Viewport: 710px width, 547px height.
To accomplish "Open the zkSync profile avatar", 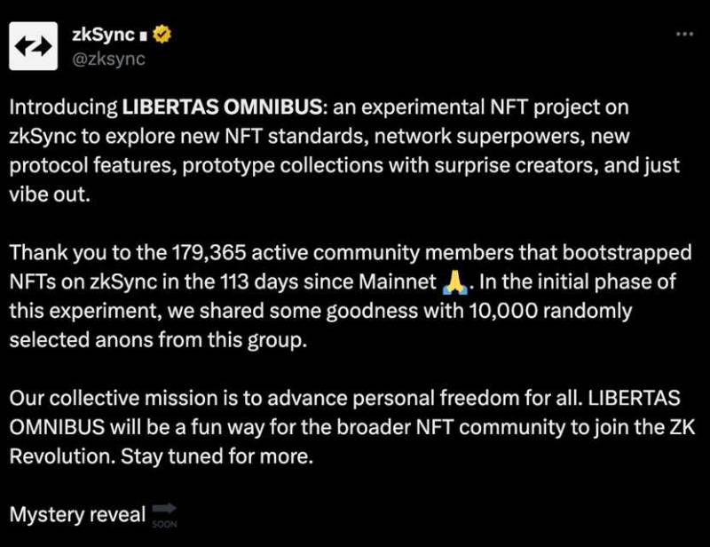I will point(33,46).
